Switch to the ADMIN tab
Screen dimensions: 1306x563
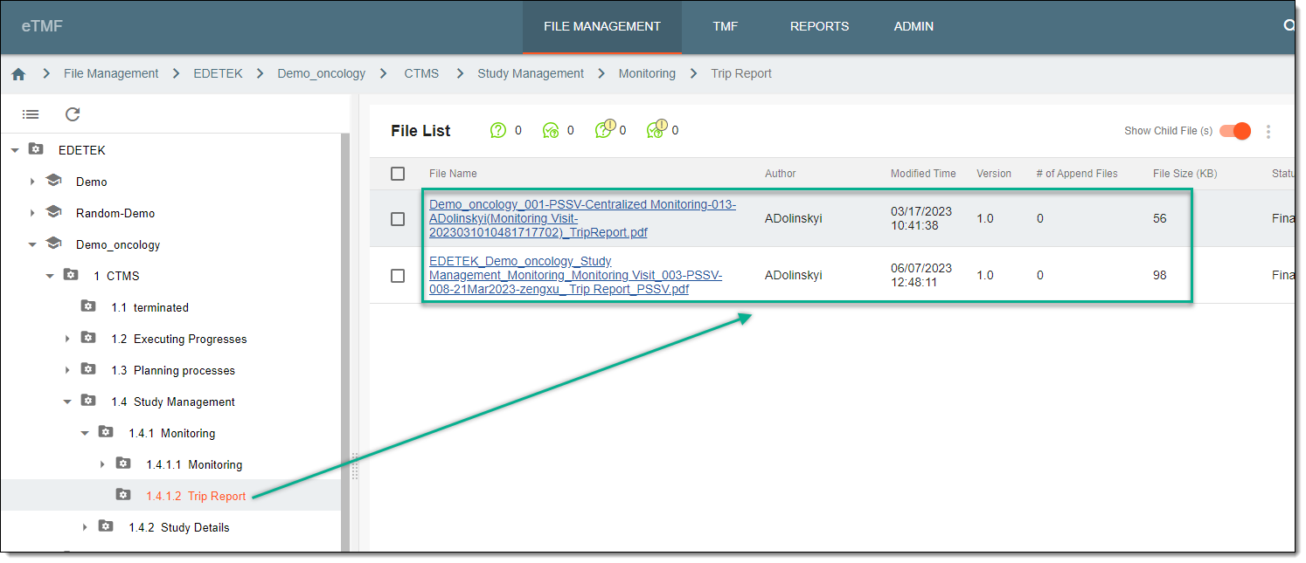[914, 26]
